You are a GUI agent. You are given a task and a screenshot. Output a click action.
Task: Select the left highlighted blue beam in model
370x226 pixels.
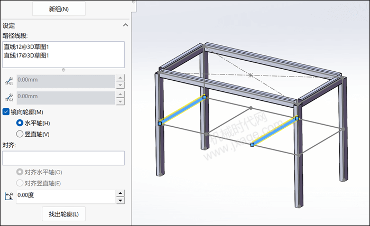point(182,110)
